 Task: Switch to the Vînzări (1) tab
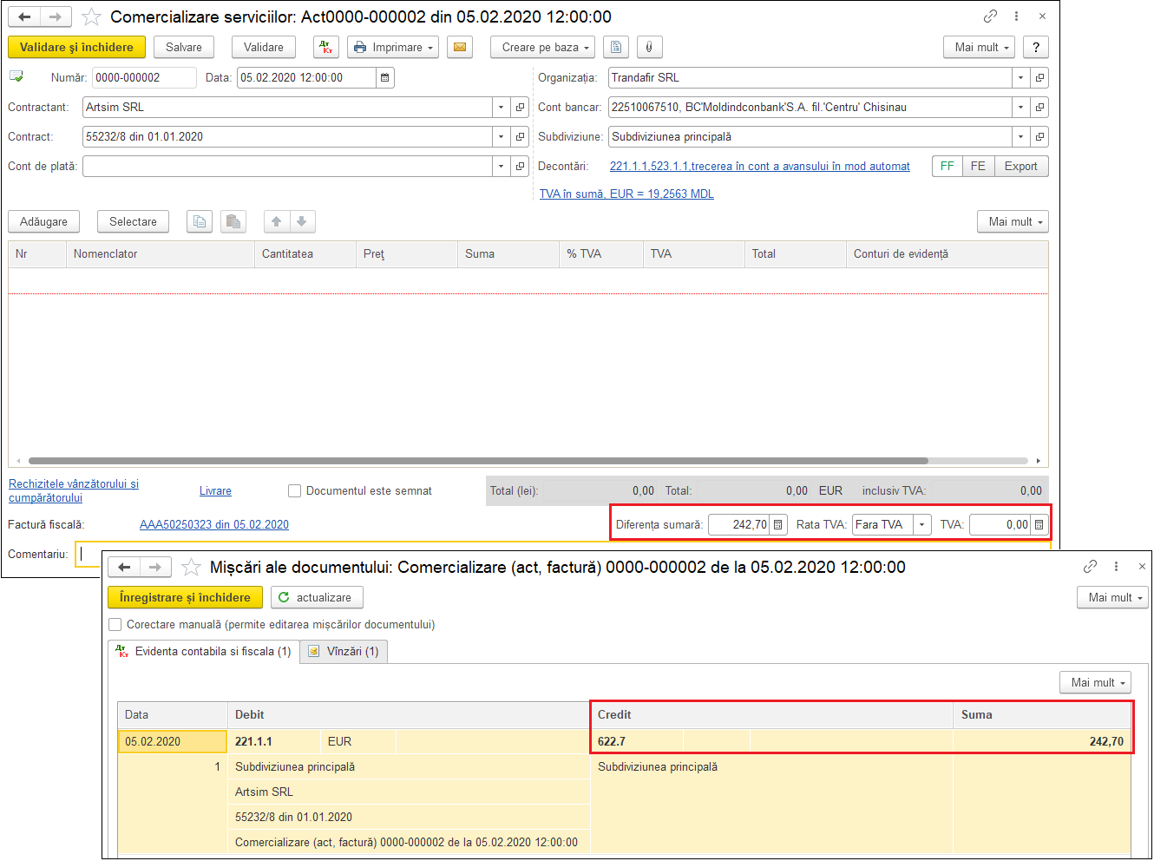(344, 652)
